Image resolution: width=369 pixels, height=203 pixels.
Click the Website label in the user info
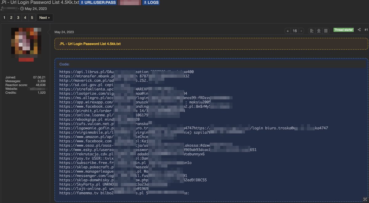point(12,89)
